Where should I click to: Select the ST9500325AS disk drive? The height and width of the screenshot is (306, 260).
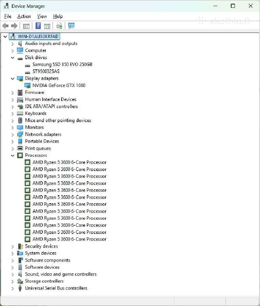[x=46, y=71]
